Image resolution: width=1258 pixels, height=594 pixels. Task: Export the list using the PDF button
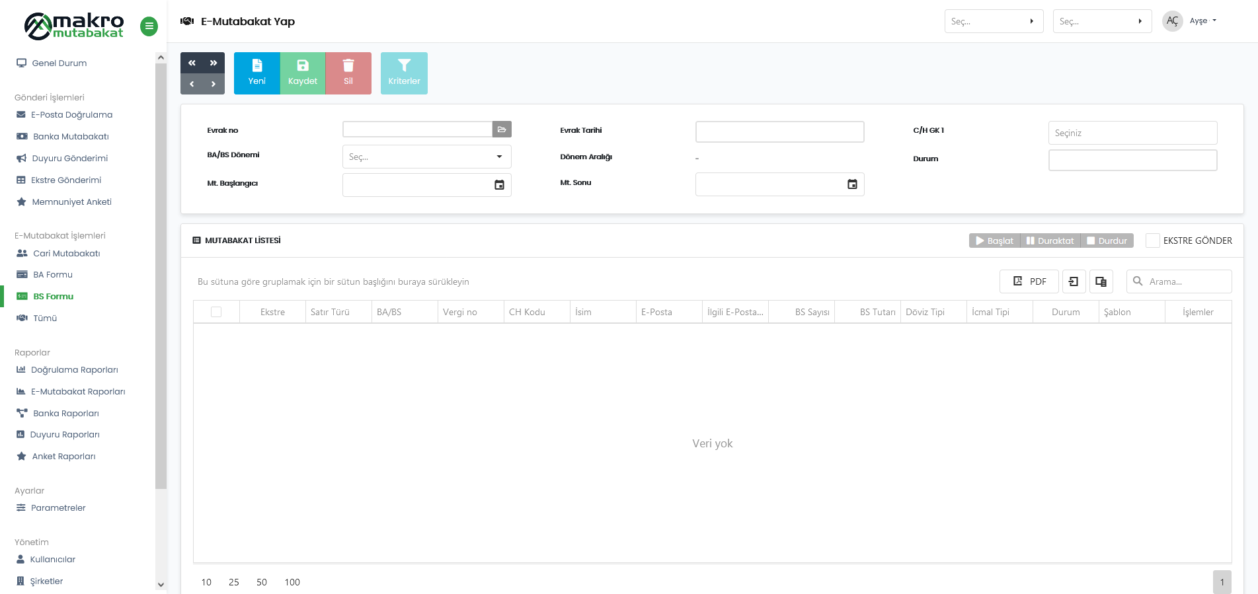[1029, 281]
